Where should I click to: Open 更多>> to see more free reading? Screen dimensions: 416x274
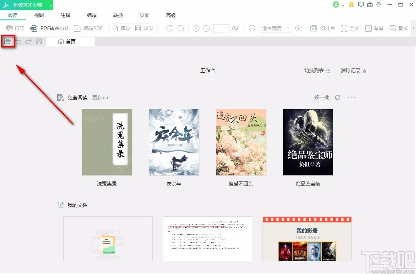pos(100,97)
